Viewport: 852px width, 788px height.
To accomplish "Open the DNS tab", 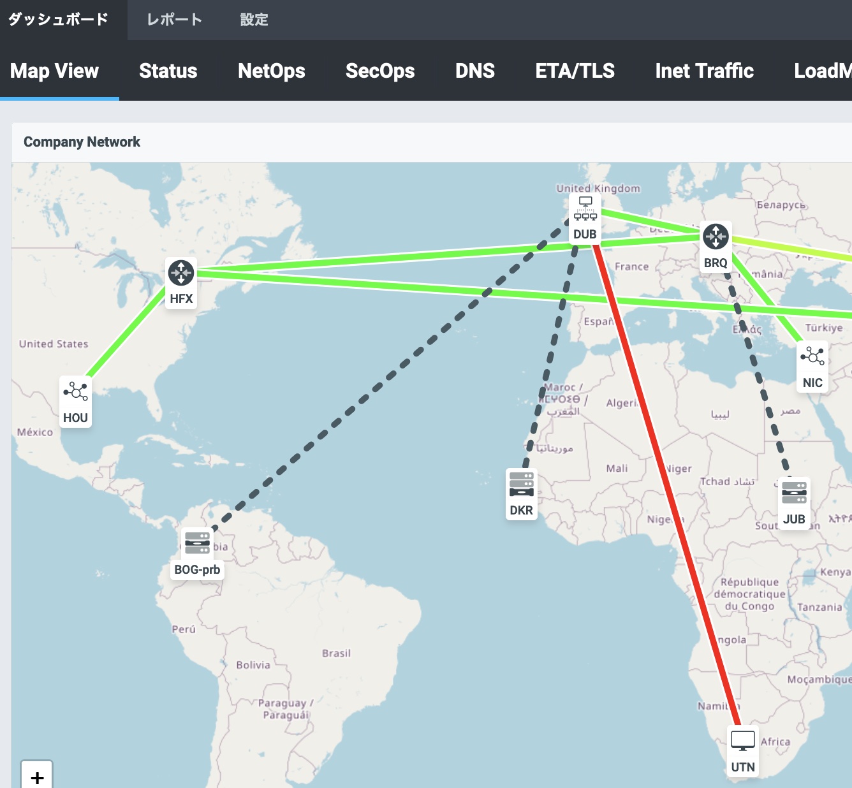I will tap(475, 71).
